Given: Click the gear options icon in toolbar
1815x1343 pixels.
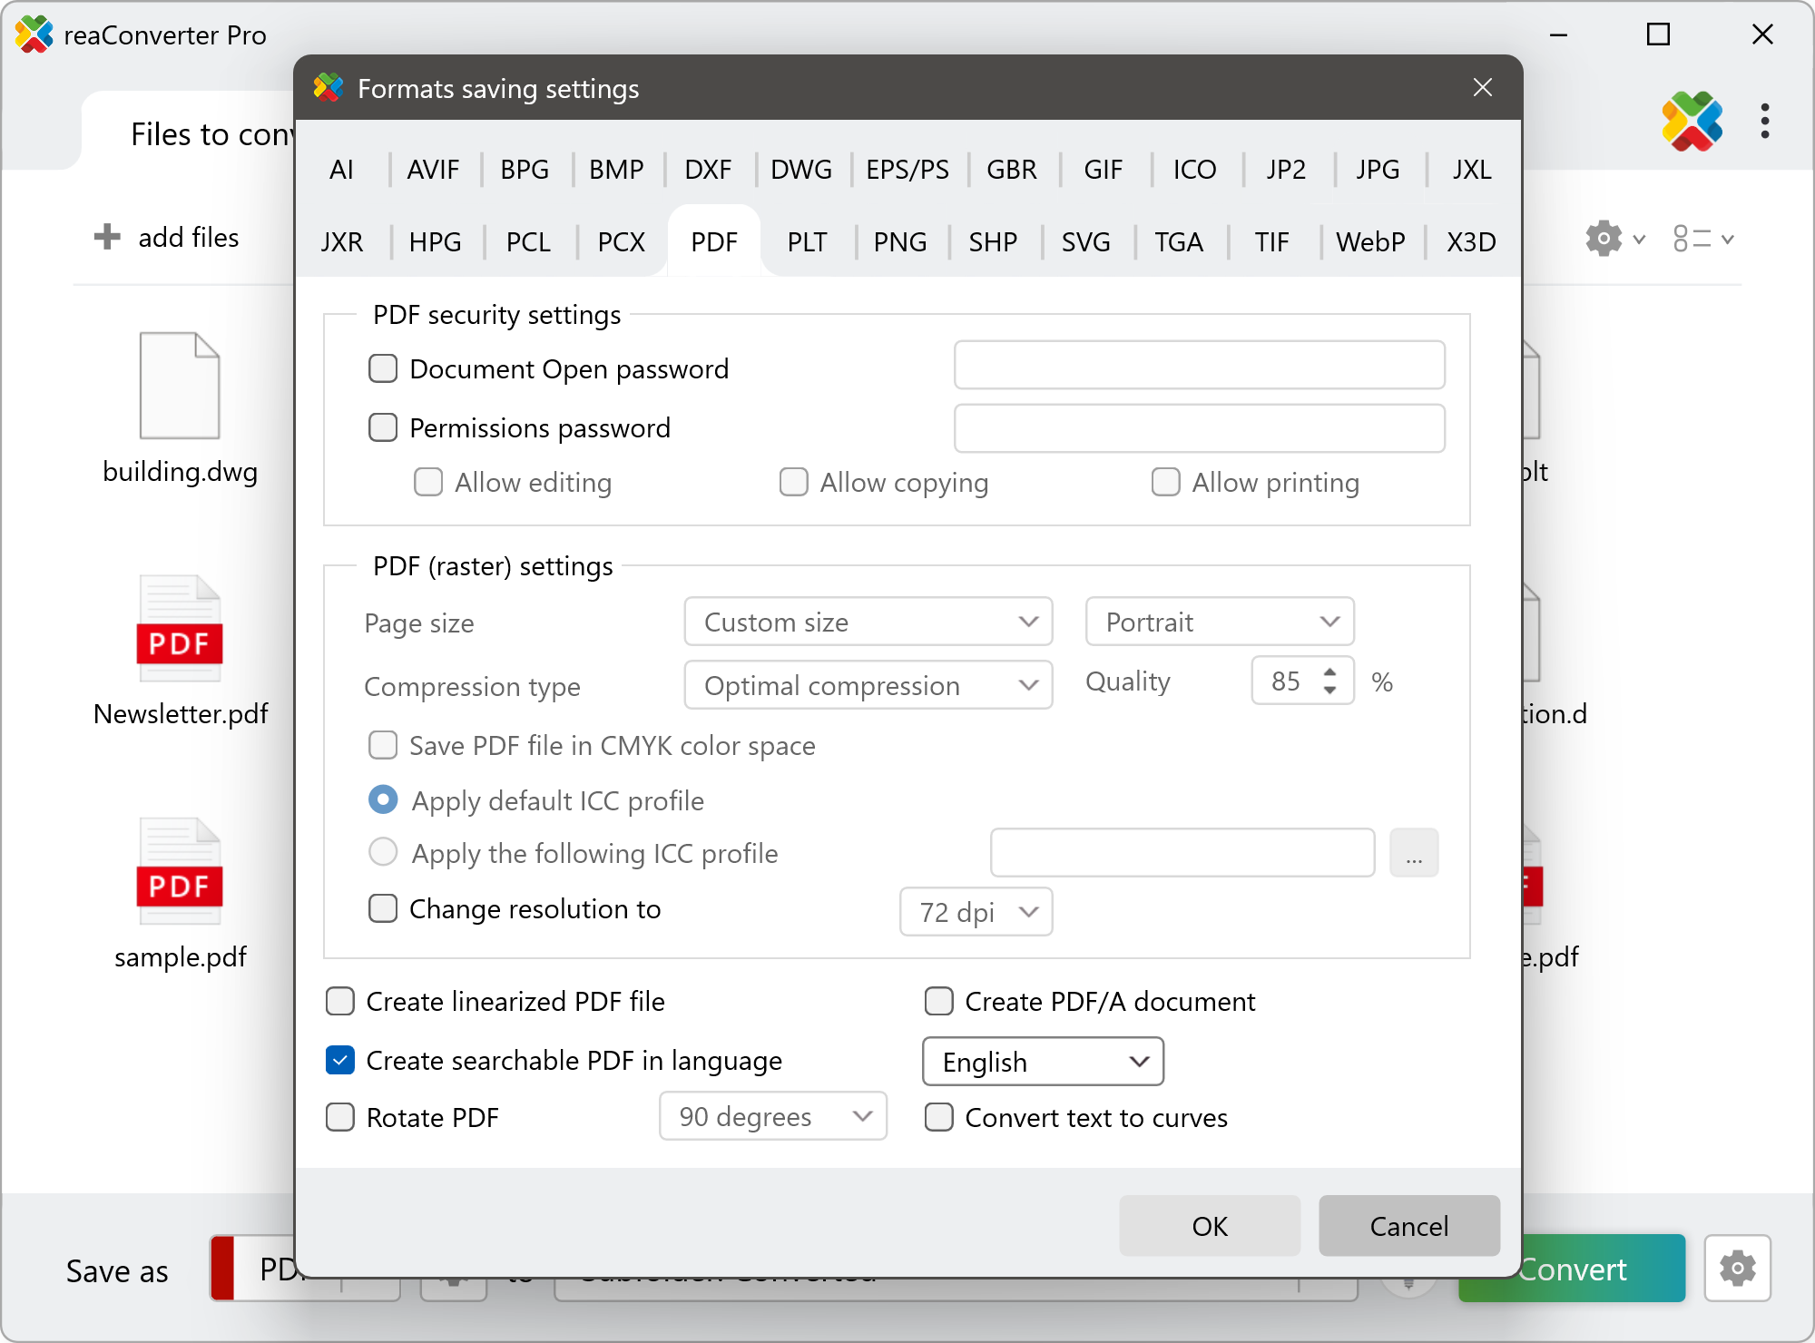Looking at the screenshot, I should [x=1604, y=239].
